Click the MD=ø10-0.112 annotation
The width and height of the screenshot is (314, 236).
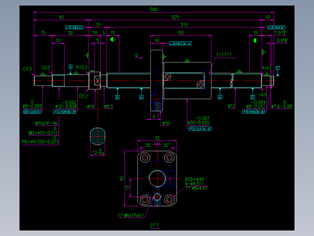pos(43,133)
